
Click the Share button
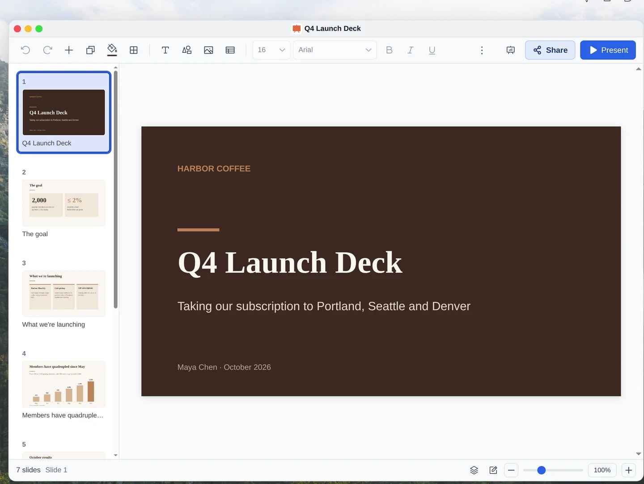tap(550, 50)
